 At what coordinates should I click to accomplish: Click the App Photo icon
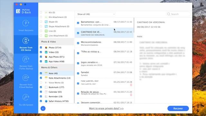[46, 57]
